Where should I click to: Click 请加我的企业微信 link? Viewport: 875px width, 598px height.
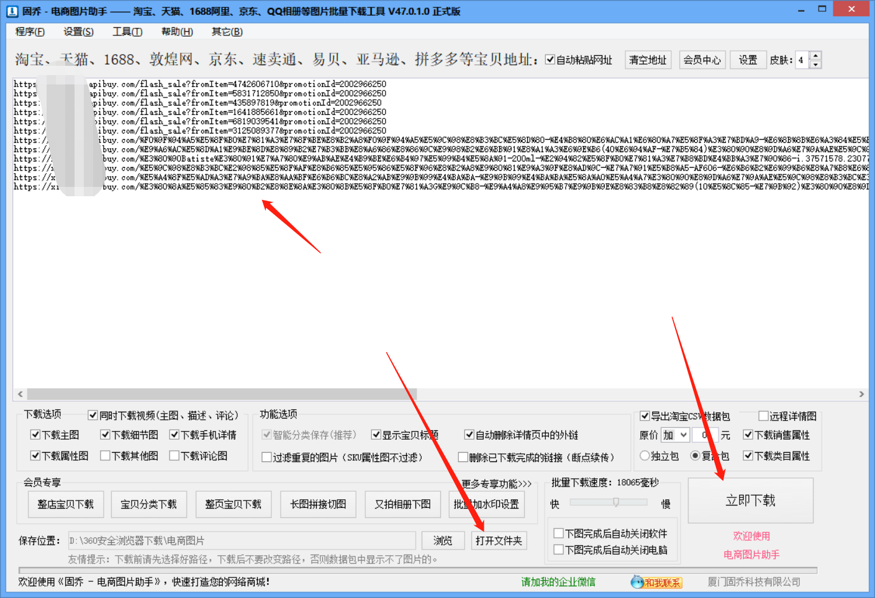pos(558,582)
